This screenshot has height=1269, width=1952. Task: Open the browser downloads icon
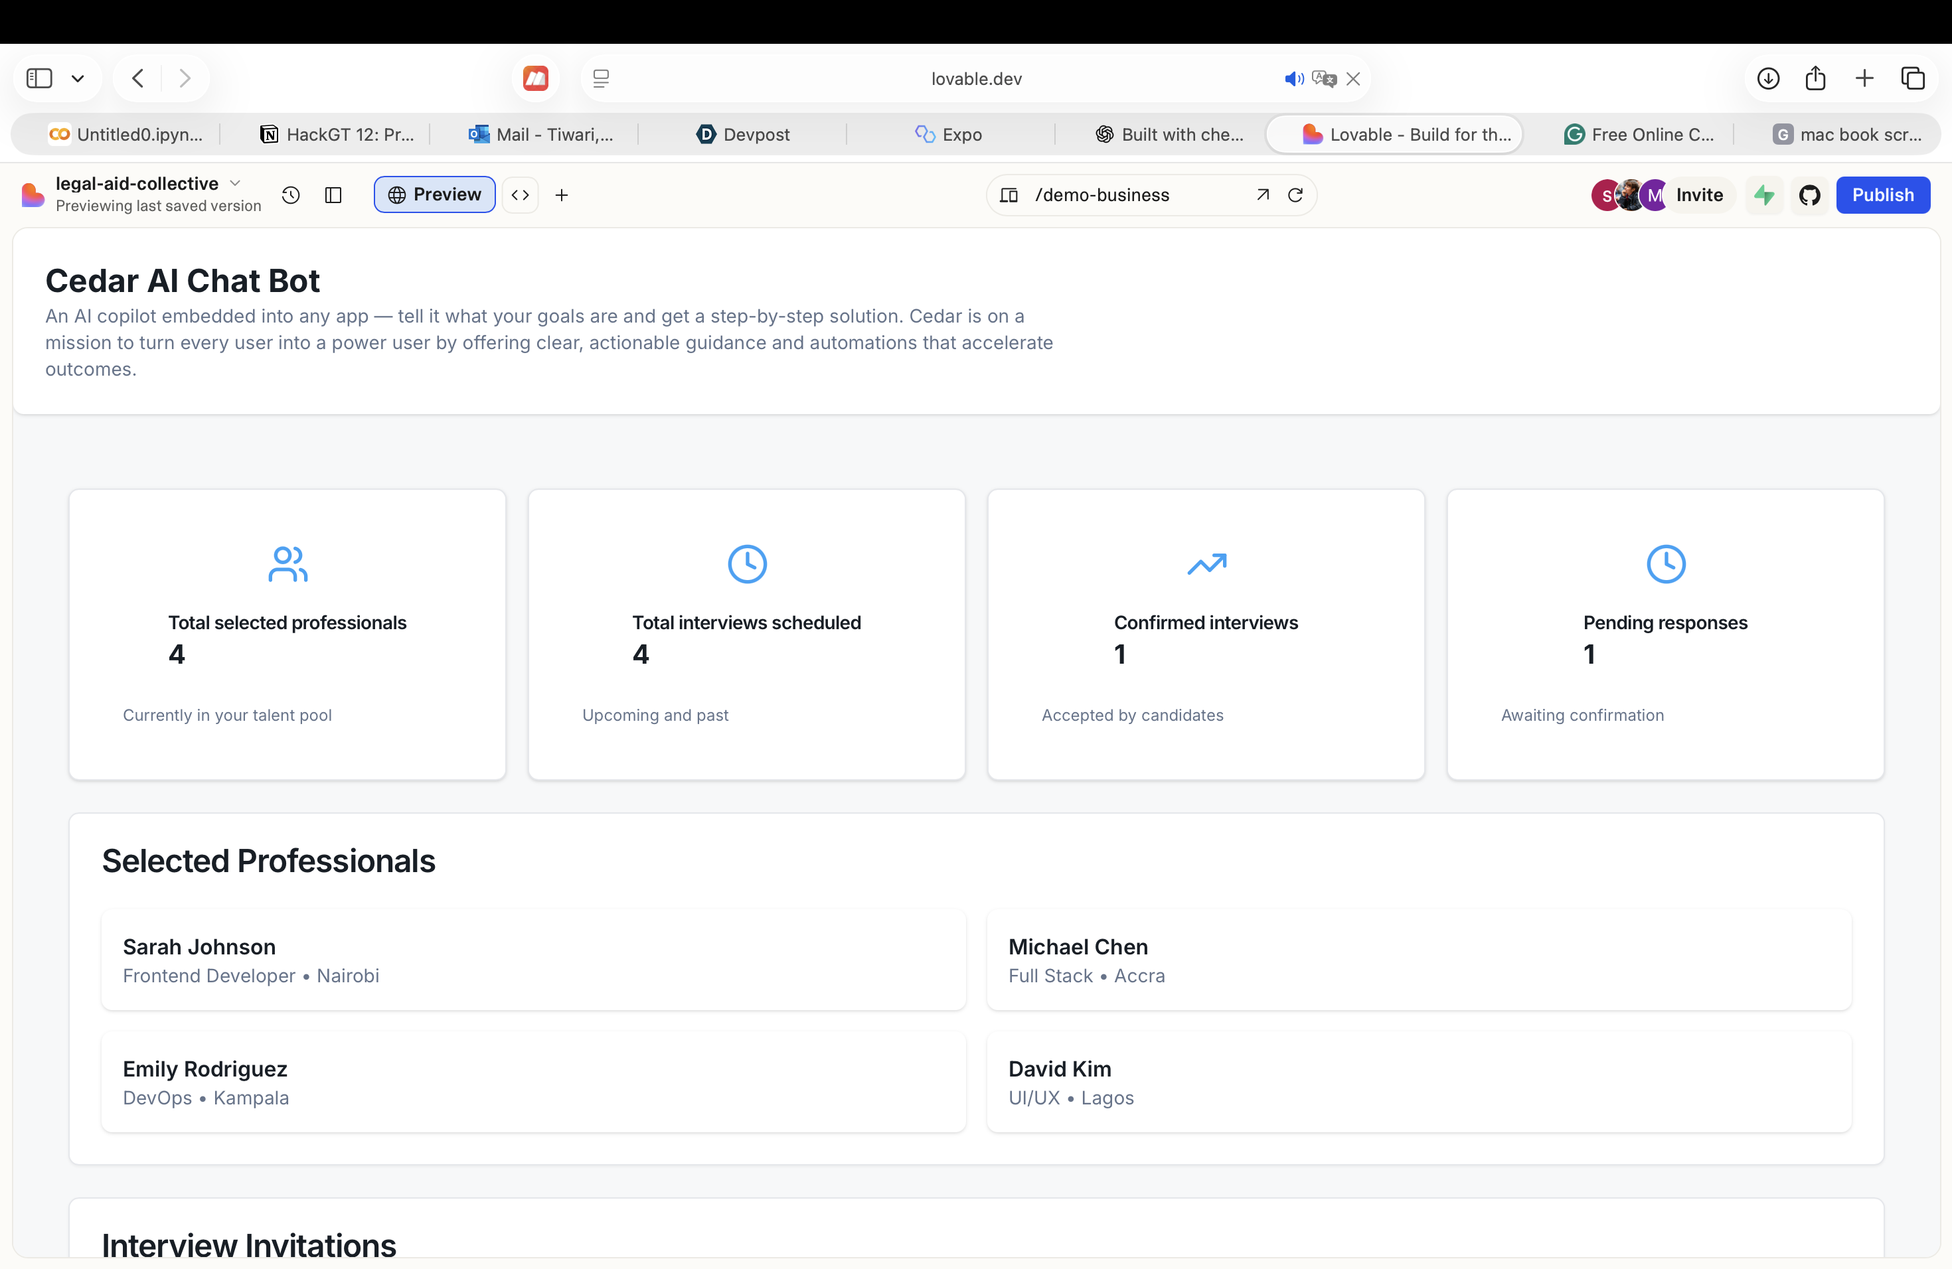1768,79
